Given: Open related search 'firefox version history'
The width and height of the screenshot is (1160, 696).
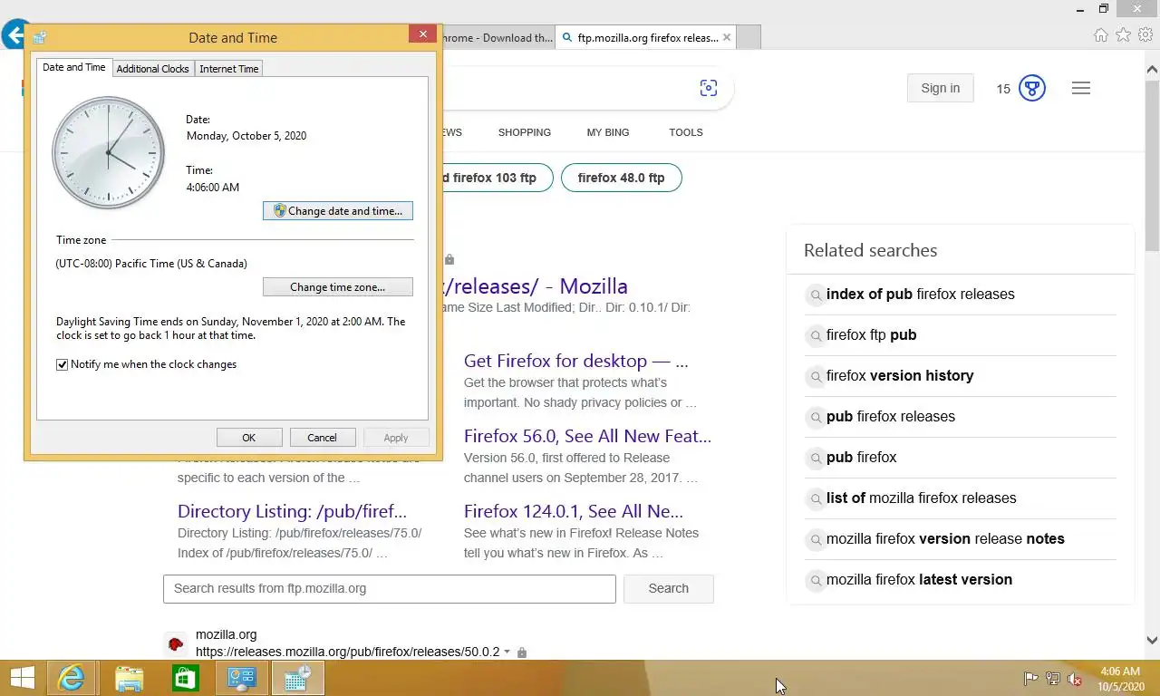Looking at the screenshot, I should click(x=900, y=376).
